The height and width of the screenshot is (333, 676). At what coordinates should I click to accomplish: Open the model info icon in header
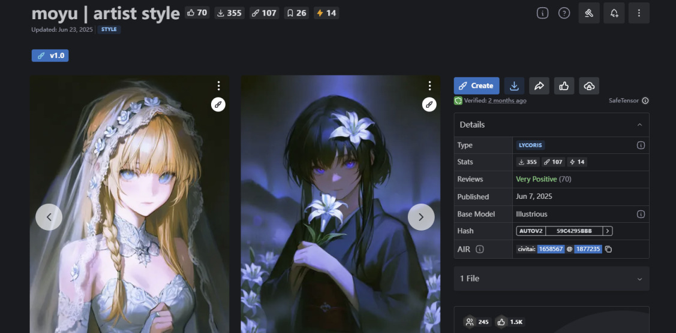click(x=542, y=13)
